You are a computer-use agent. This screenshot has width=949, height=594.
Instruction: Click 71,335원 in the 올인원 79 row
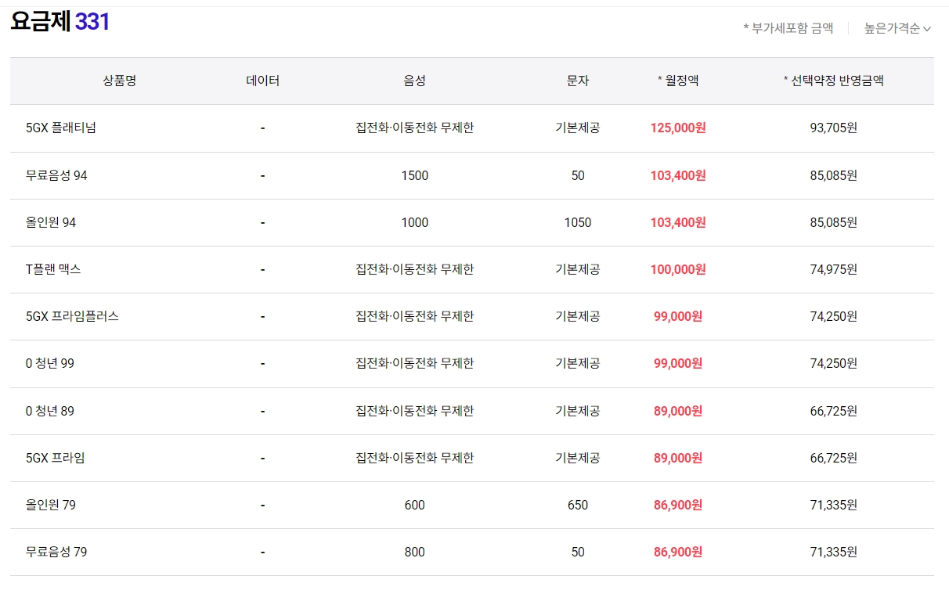coord(833,505)
